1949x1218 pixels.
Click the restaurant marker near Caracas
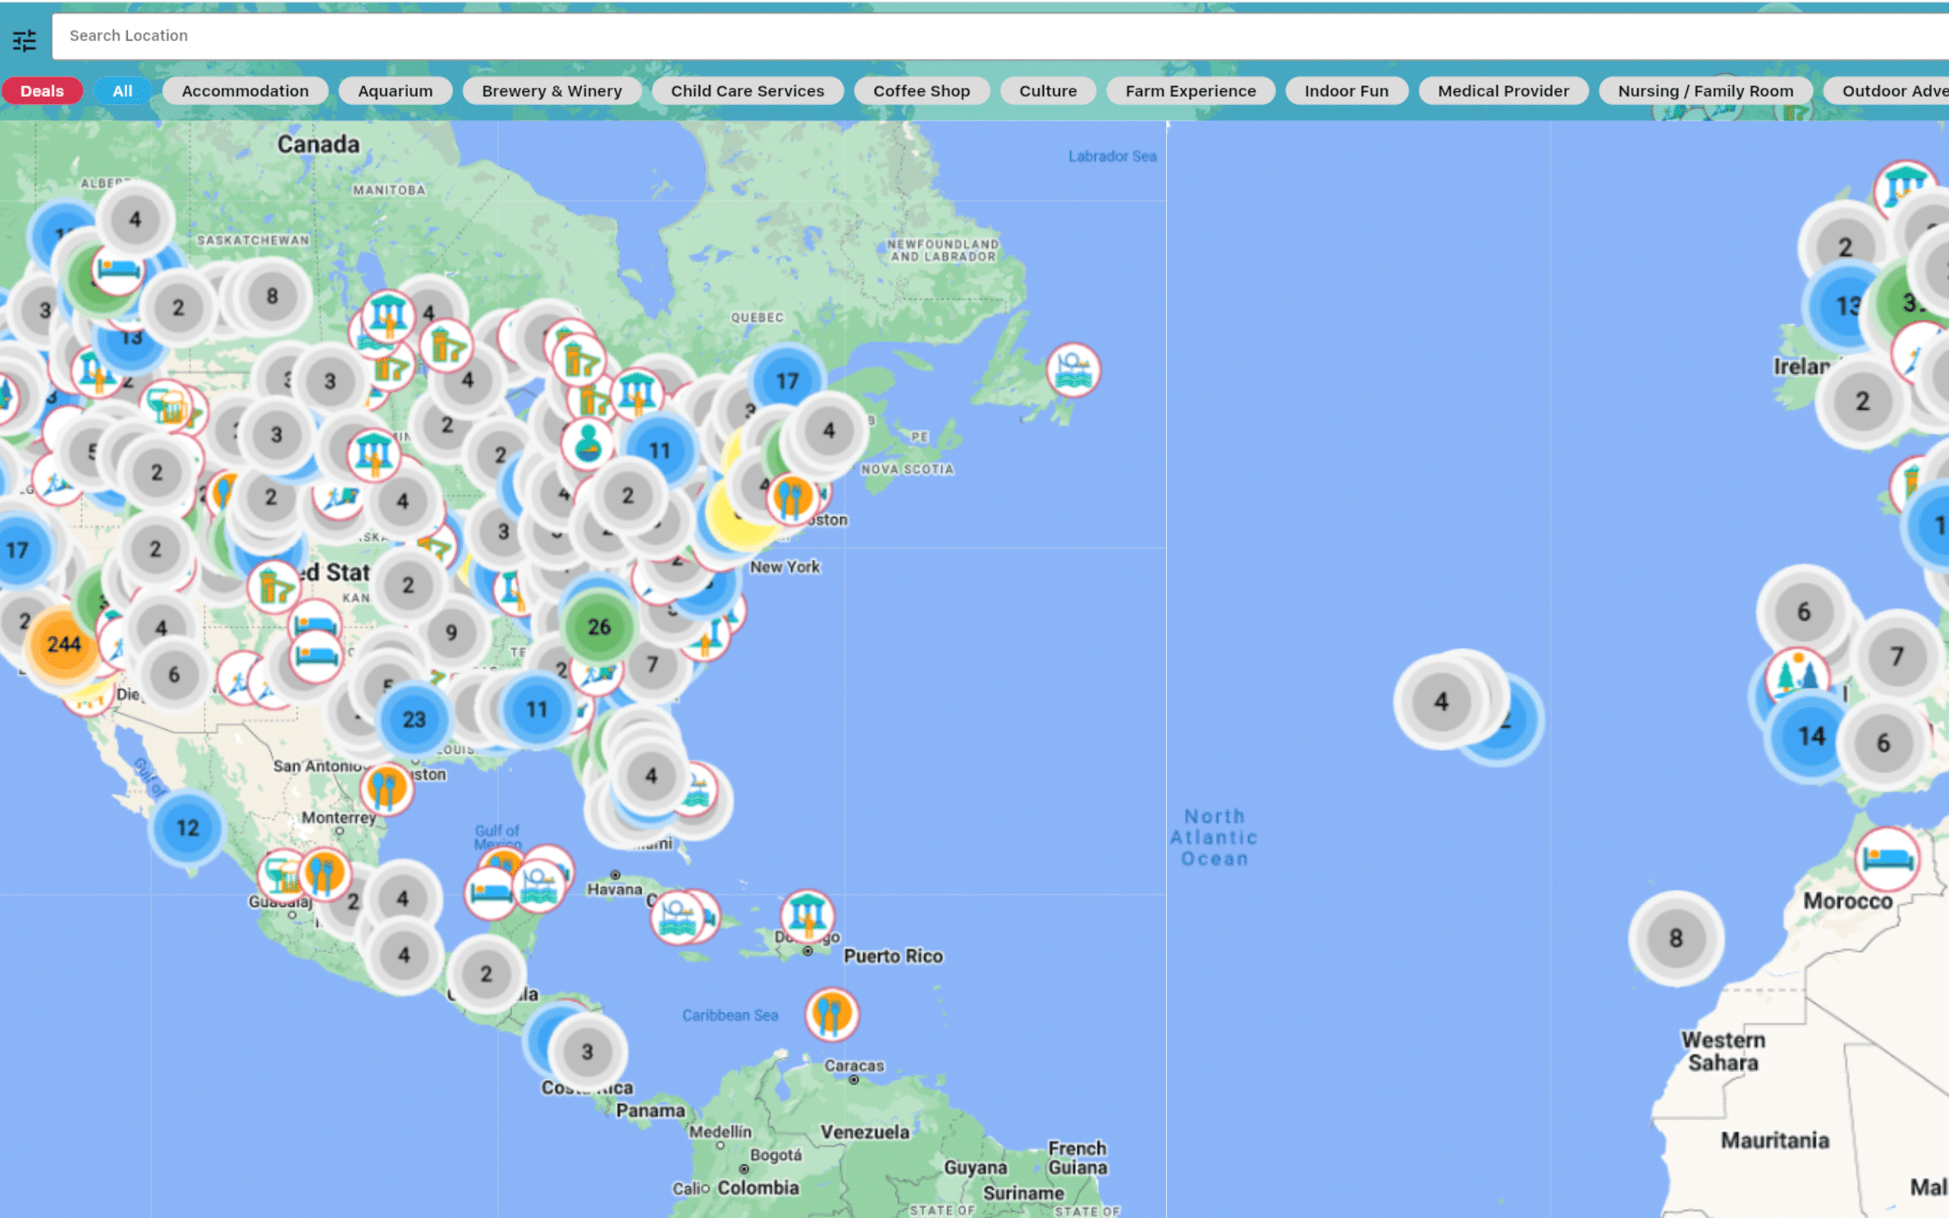coord(831,1014)
